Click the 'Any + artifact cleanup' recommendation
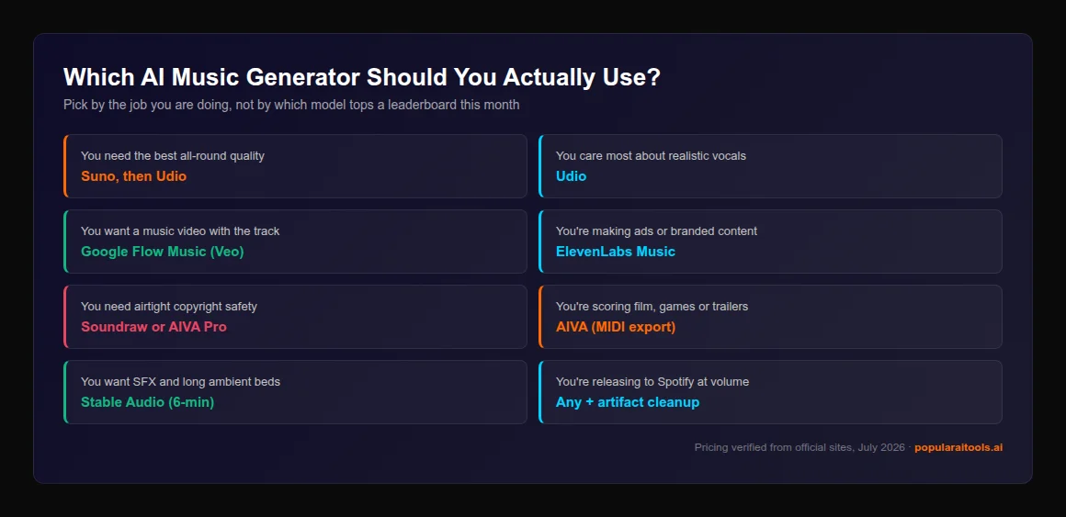The height and width of the screenshot is (517, 1066). pyautogui.click(x=628, y=403)
